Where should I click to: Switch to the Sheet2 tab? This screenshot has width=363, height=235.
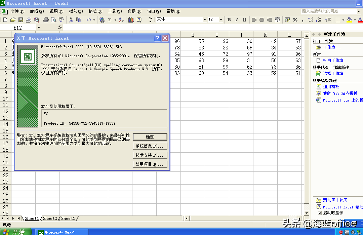[x=50, y=218]
